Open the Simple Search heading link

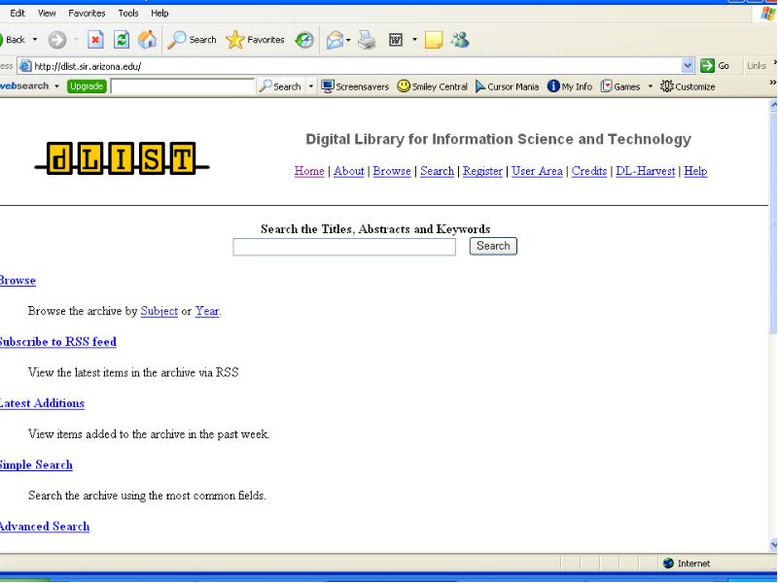coord(36,464)
